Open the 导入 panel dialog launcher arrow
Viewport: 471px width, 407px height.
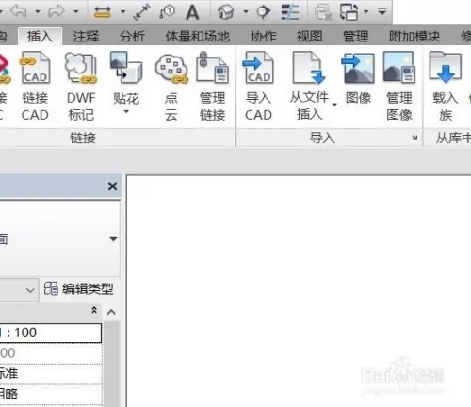[414, 138]
